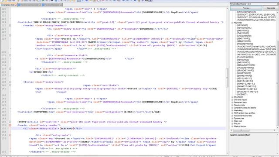Expand the Permanent data node
Image resolution: width=279 pixels, height=157 pixels.
tap(232, 102)
